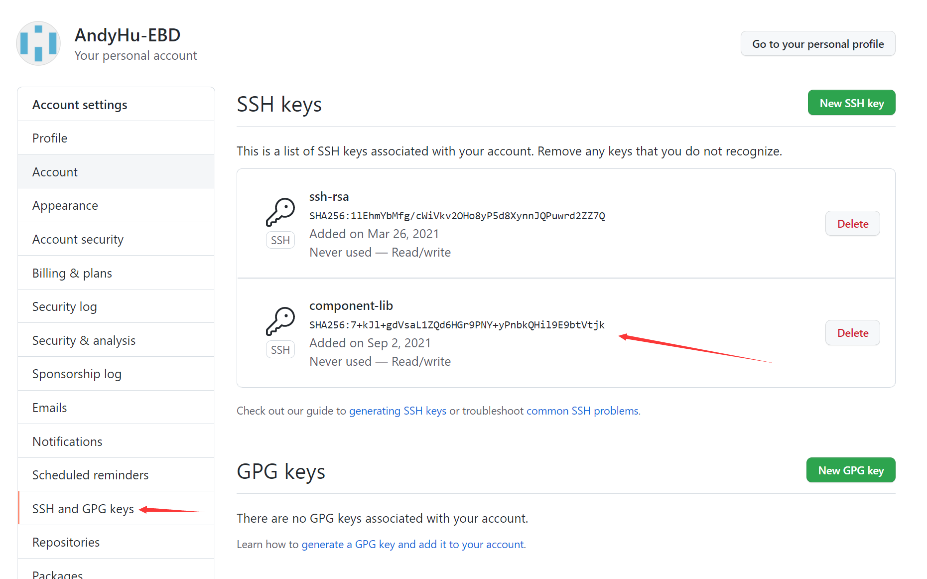Open generate a GPG key help link
927x579 pixels.
tap(413, 545)
